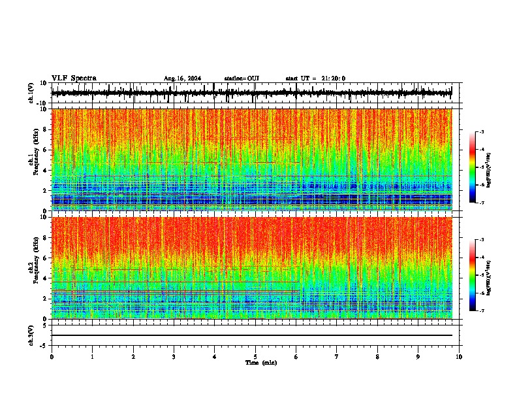Click the "-3" label on ch.2 colorbar
The height and width of the screenshot is (400, 517).
pyautogui.click(x=482, y=240)
